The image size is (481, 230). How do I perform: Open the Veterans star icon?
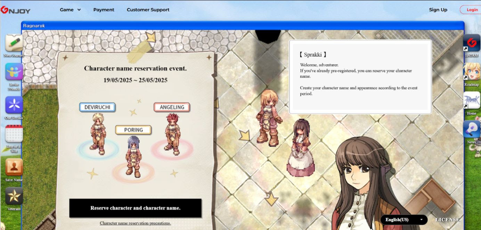tap(14, 196)
